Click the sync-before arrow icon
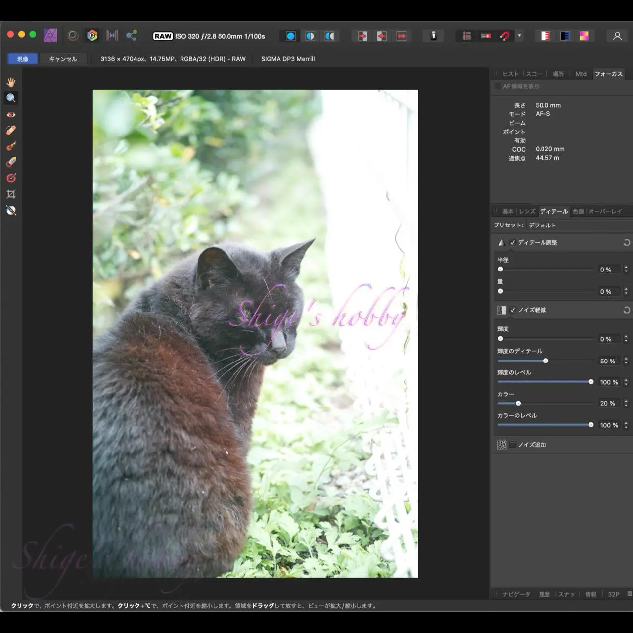633x633 pixels. pyautogui.click(x=382, y=36)
